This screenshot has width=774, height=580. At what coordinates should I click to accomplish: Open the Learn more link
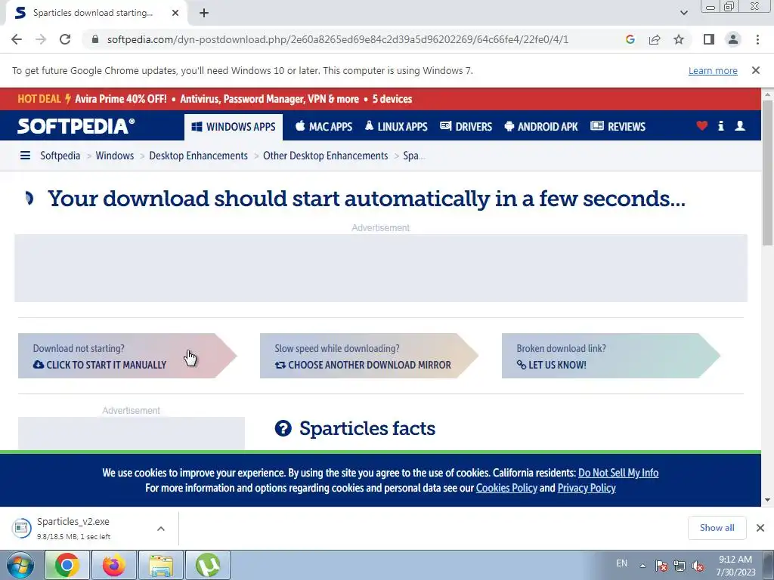click(713, 70)
